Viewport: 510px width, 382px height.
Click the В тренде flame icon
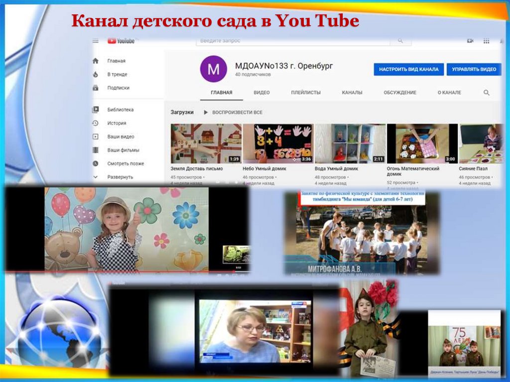95,75
